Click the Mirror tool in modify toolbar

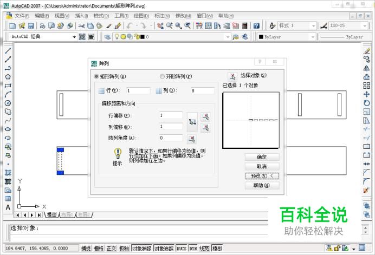pyautogui.click(x=367, y=68)
